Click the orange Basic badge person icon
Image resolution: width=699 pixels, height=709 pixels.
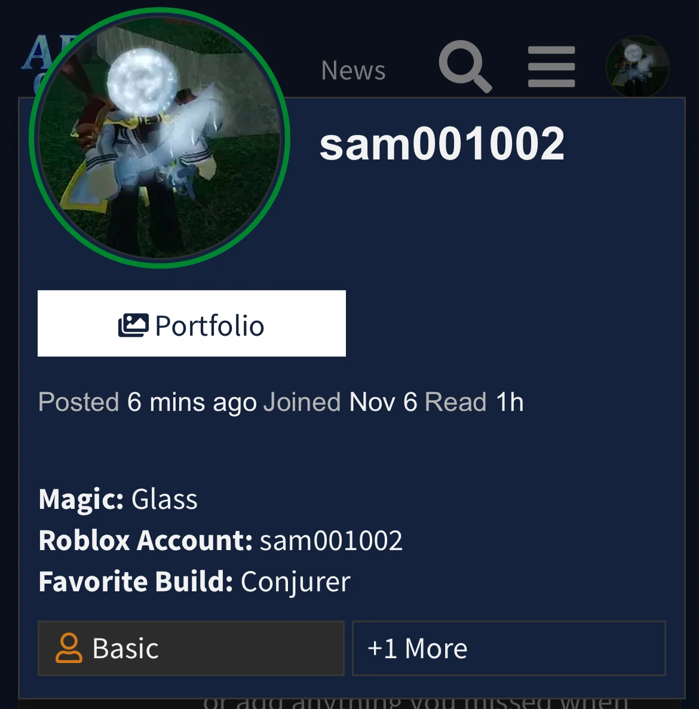point(69,648)
